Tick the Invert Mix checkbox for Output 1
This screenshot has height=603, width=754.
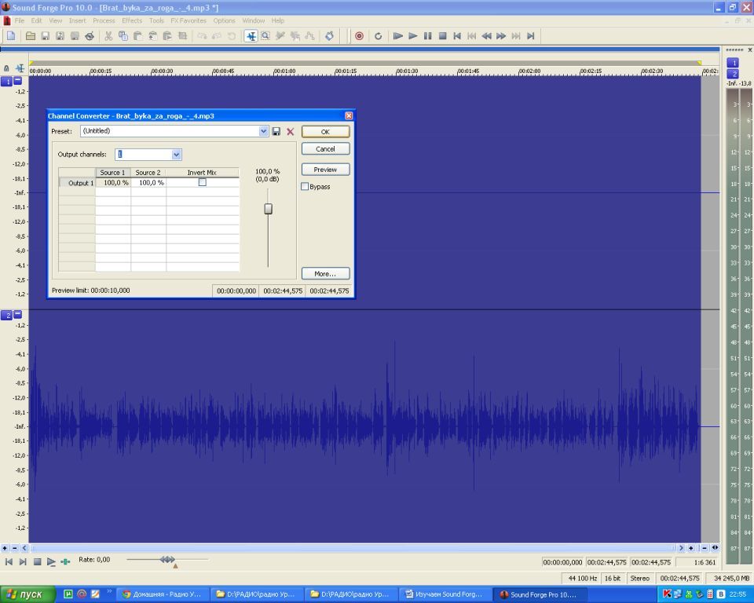tap(203, 182)
